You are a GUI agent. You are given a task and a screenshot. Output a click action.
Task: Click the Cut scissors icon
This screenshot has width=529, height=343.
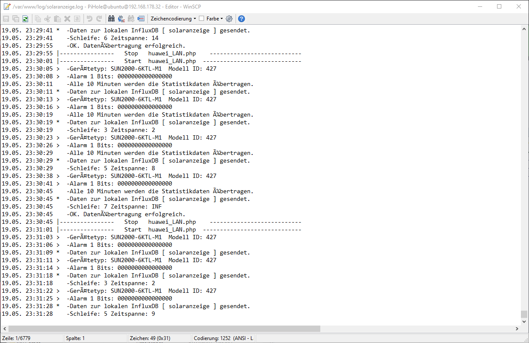tap(47, 19)
